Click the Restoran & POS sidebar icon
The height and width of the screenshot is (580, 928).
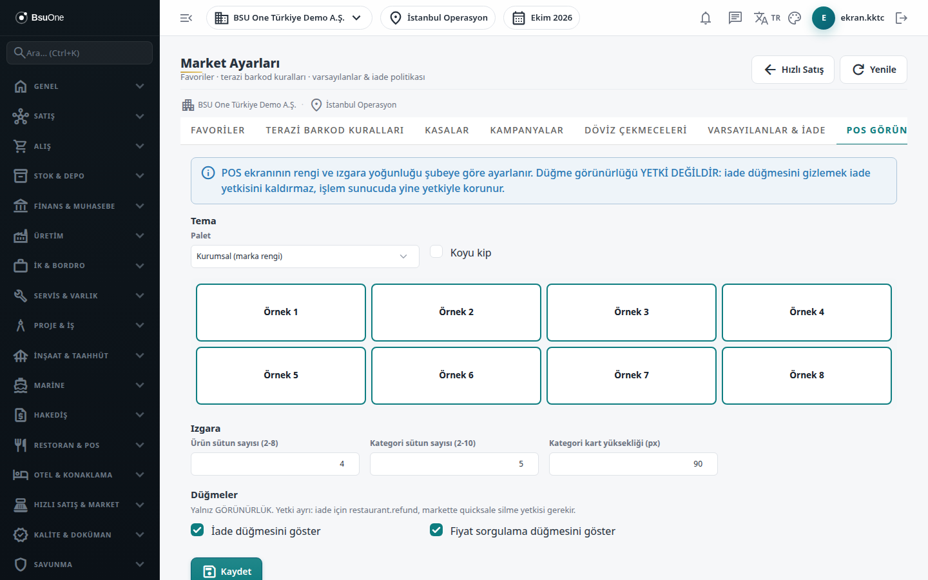tap(21, 445)
